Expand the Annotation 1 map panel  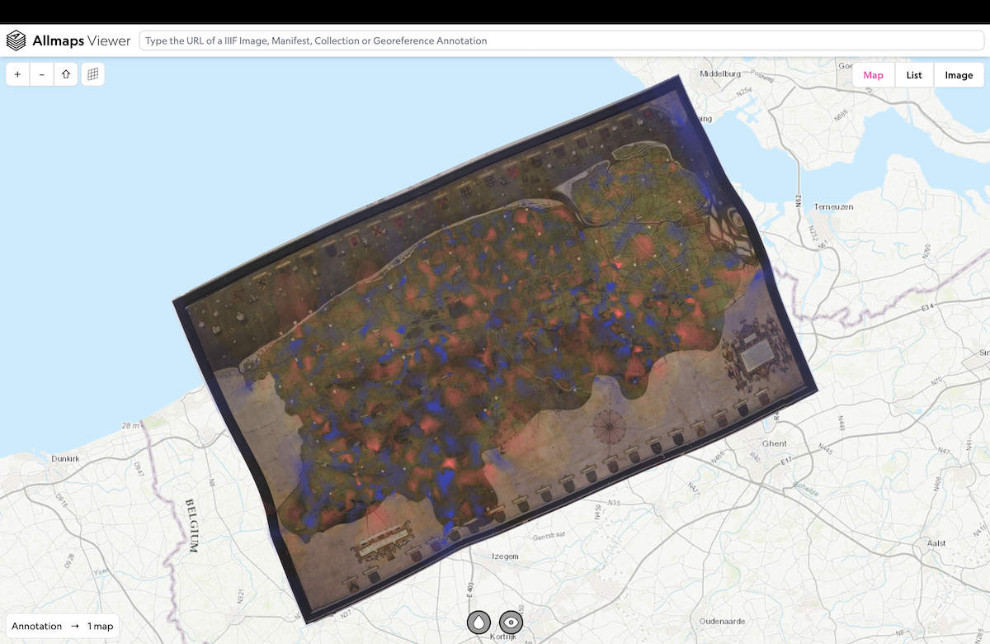(63, 626)
